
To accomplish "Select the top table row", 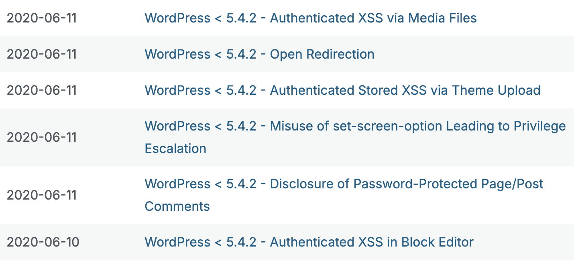I will pyautogui.click(x=287, y=18).
